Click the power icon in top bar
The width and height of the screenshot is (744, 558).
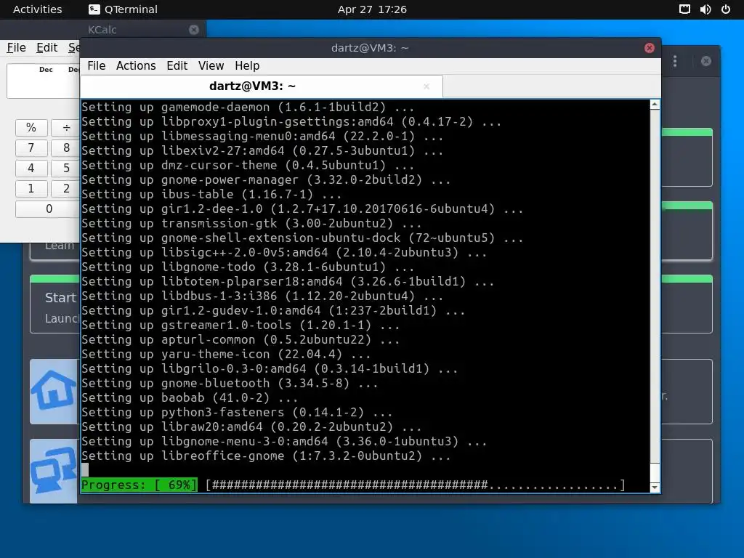point(726,9)
